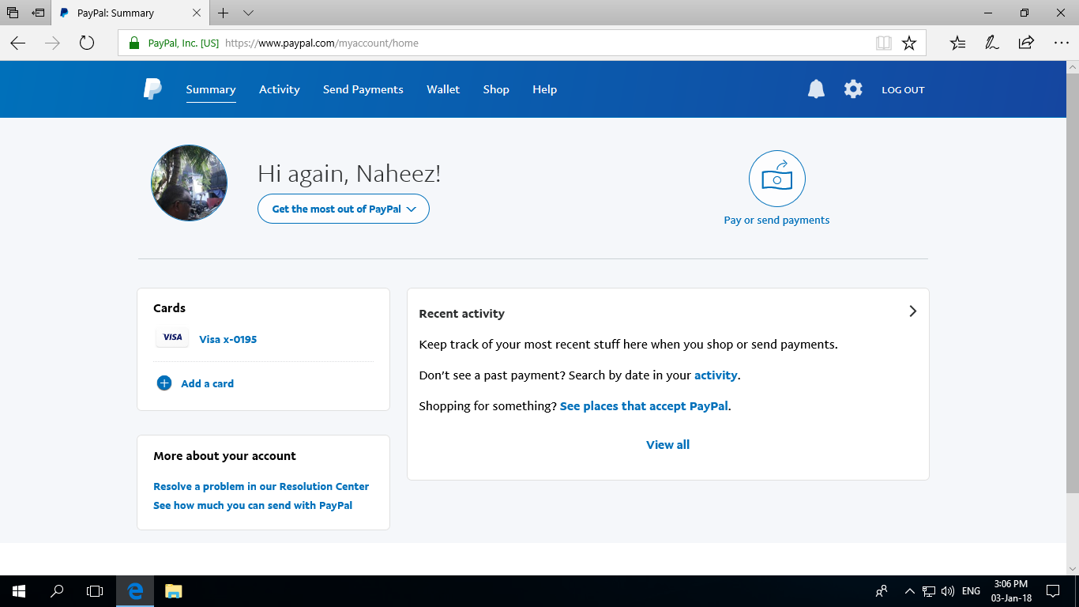Click LOG OUT button
The height and width of the screenshot is (607, 1079).
pyautogui.click(x=903, y=90)
